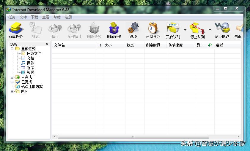Sort by 描述 column header
Image resolution: width=250 pixels, height=151 pixels.
pos(227,45)
